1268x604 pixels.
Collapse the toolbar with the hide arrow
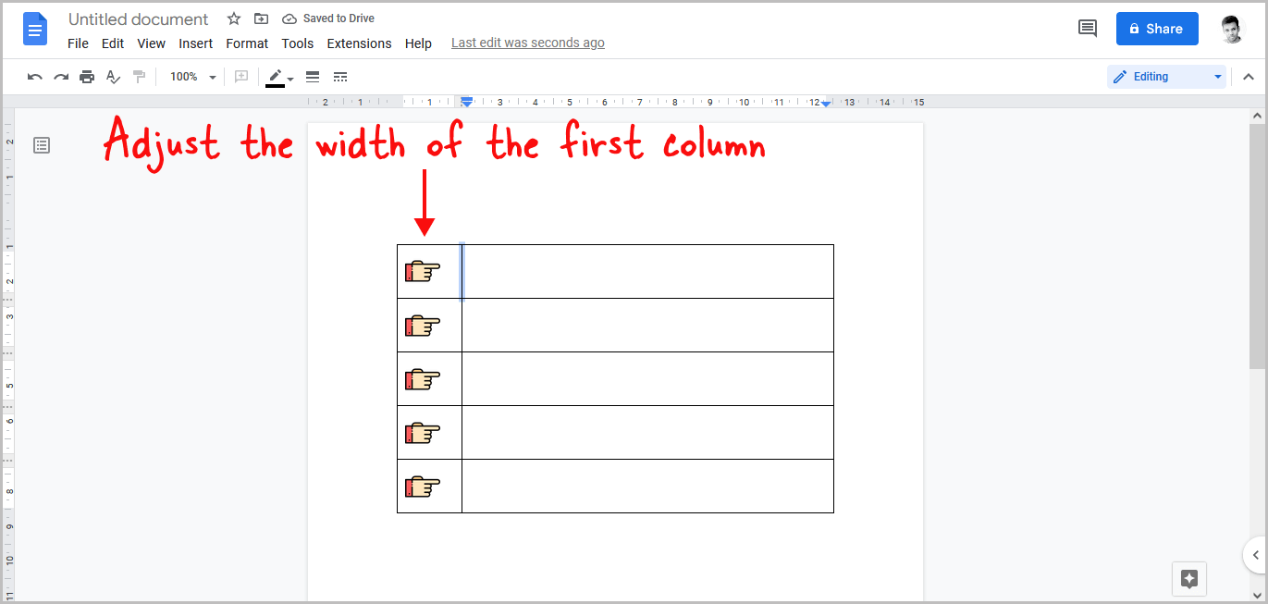tap(1249, 77)
